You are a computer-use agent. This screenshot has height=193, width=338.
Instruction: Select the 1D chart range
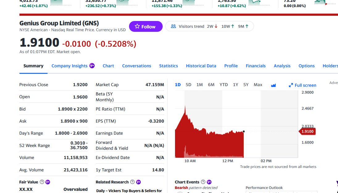click(177, 85)
